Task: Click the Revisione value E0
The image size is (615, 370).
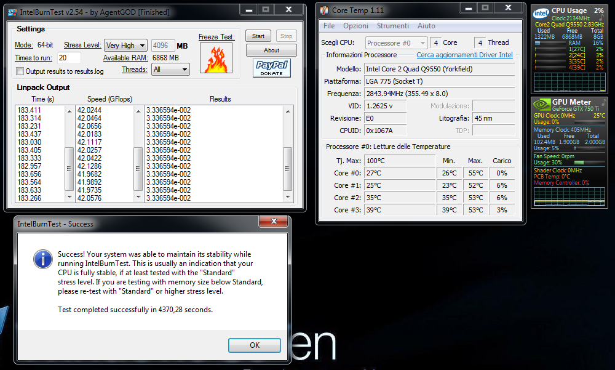Action: [x=385, y=118]
